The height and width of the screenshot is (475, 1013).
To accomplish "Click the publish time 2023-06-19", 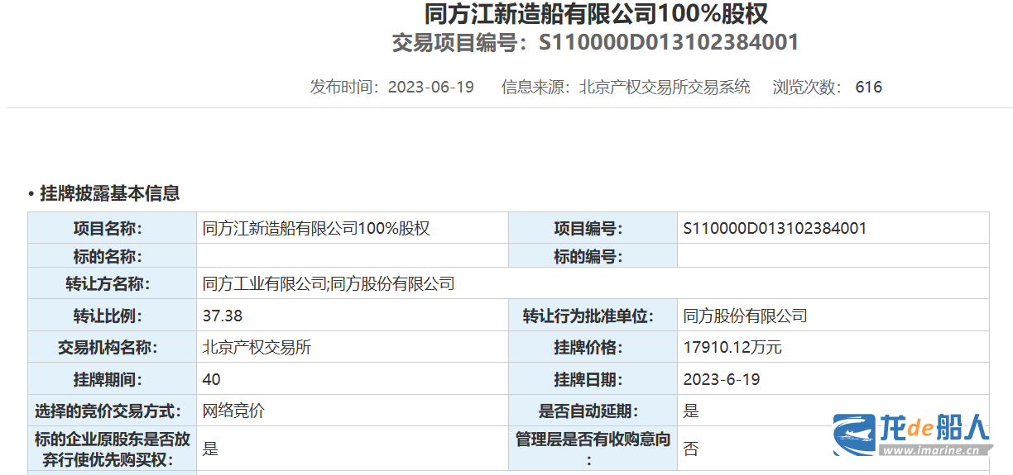I will tap(430, 87).
